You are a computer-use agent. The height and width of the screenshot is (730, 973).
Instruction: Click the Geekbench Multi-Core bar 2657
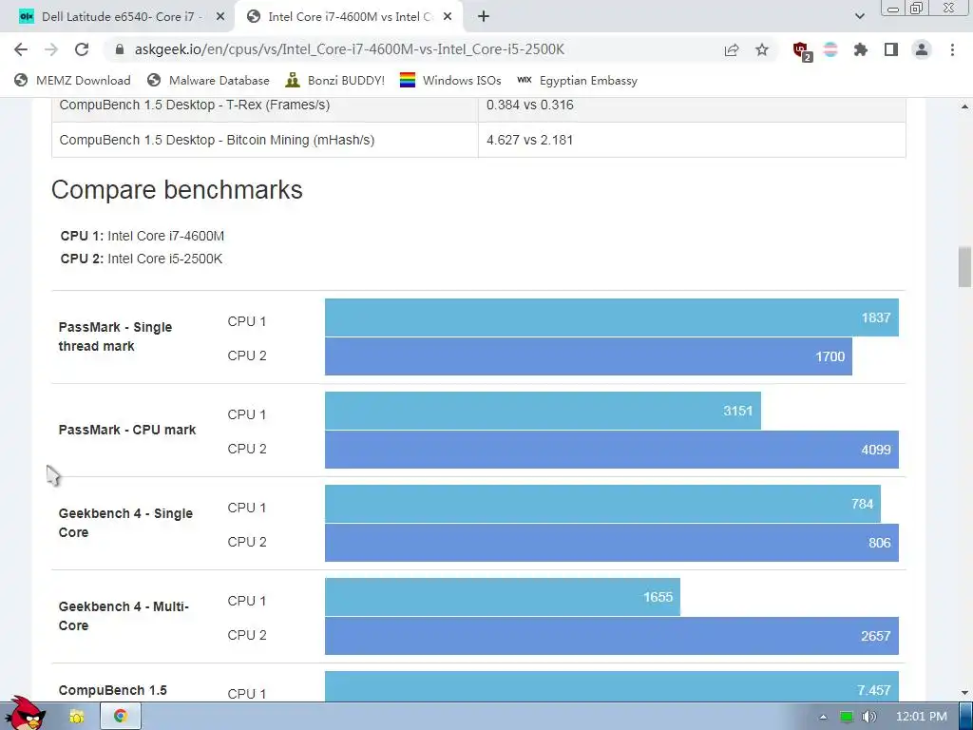pos(611,636)
